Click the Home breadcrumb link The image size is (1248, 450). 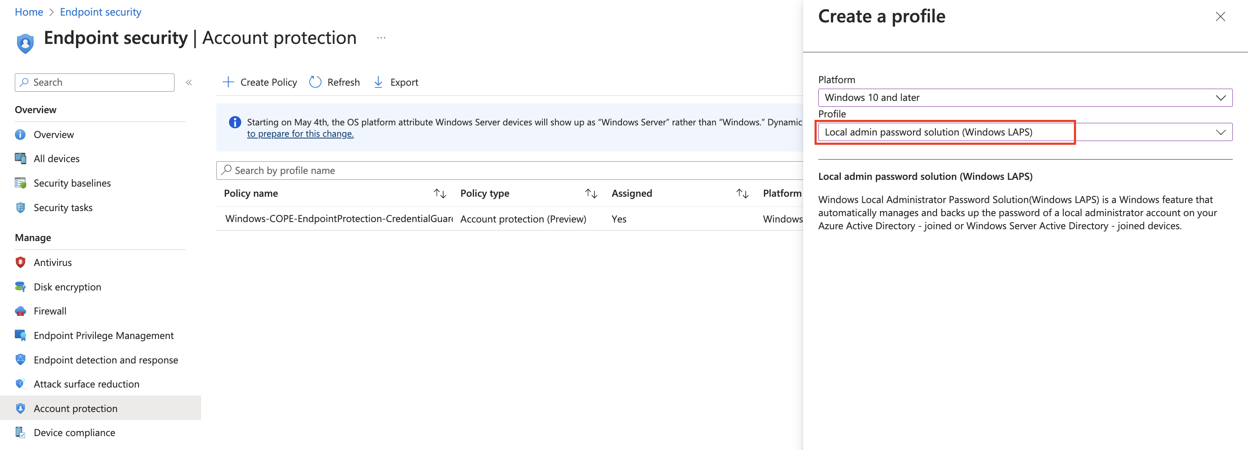click(29, 12)
